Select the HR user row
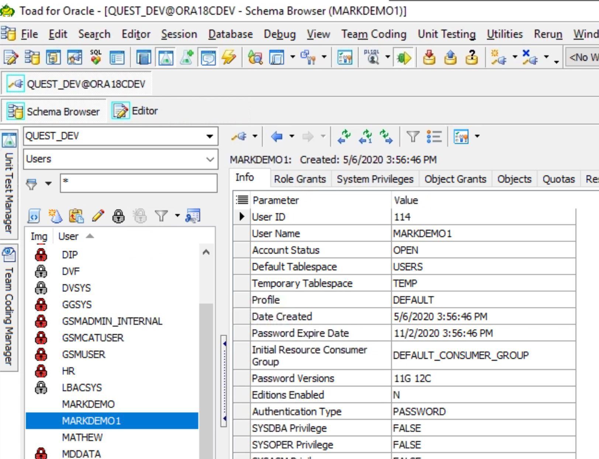This screenshot has height=459, width=599. [x=112, y=371]
